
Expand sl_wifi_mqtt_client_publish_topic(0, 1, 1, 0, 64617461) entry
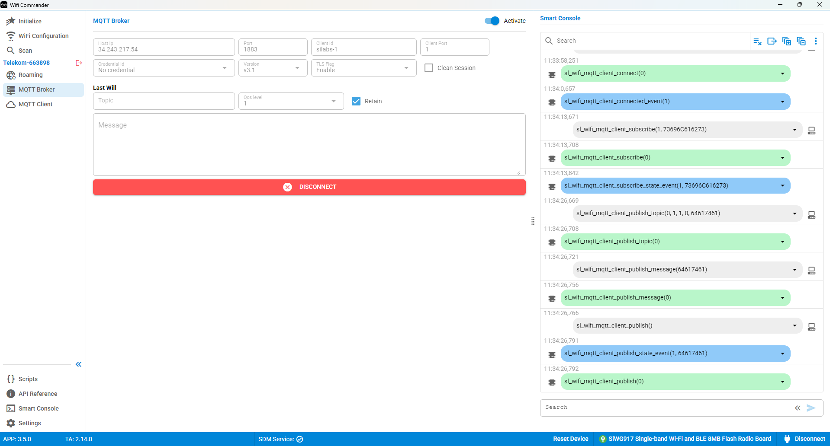coord(795,213)
